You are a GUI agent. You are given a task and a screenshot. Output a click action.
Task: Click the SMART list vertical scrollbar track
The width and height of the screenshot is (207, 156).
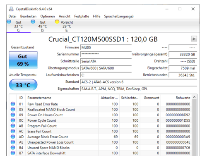(195, 127)
